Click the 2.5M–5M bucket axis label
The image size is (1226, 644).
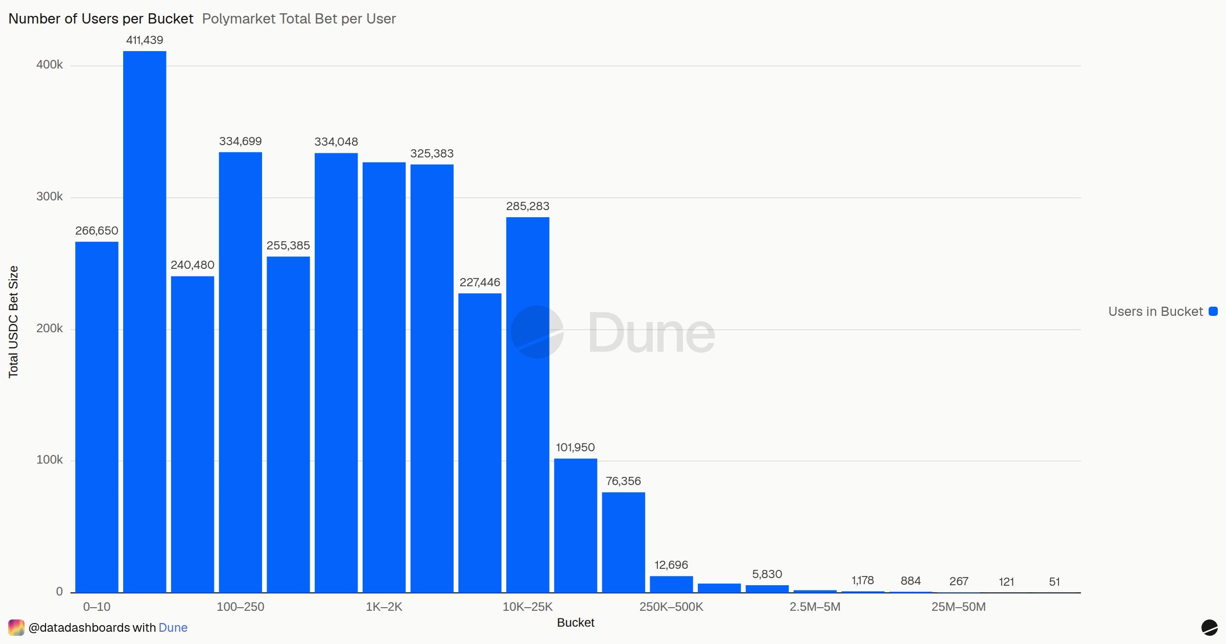pyautogui.click(x=815, y=607)
